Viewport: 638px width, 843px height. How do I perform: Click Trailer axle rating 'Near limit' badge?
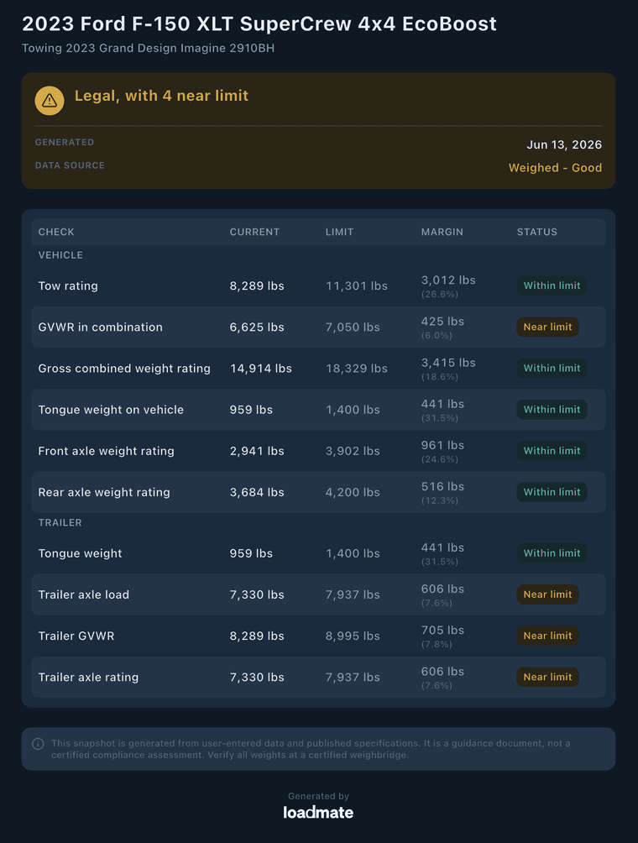547,677
